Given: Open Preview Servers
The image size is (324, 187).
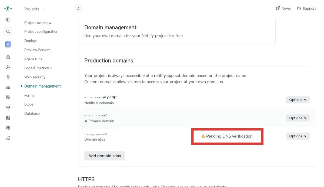Looking at the screenshot, I should pyautogui.click(x=37, y=50).
